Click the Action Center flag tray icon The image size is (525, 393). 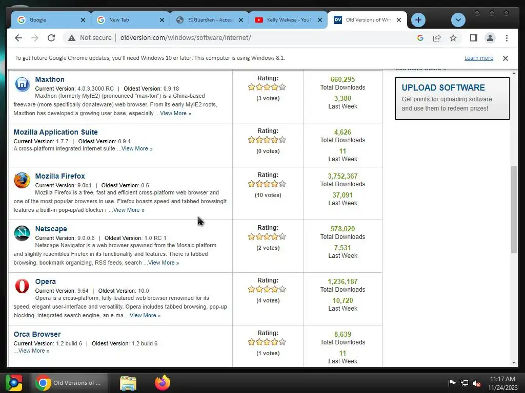coord(452,383)
